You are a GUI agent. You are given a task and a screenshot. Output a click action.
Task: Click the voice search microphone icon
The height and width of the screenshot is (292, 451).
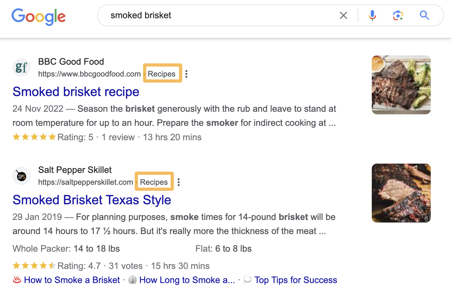click(x=372, y=15)
